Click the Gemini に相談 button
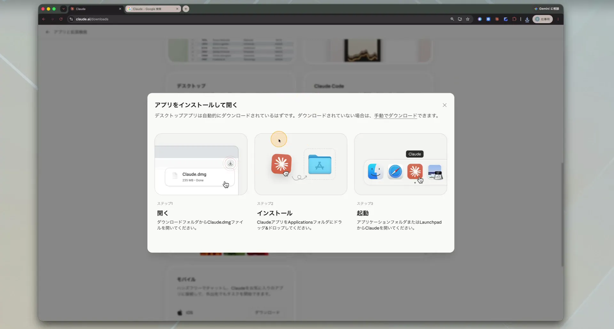The image size is (614, 329). [547, 9]
